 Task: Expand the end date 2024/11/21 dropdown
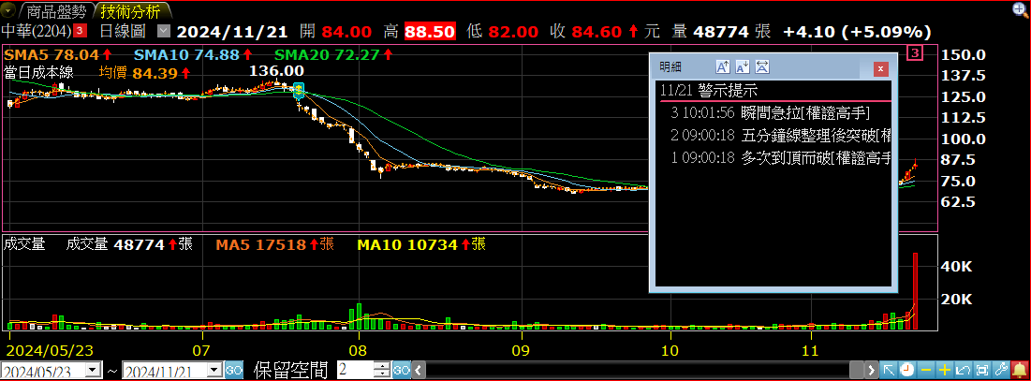pyautogui.click(x=214, y=370)
